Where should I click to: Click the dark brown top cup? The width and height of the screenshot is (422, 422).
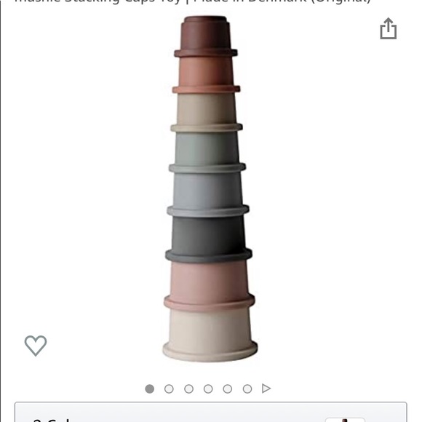206,36
